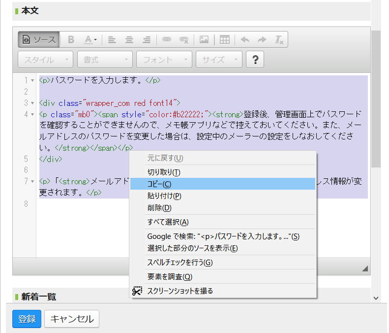Align text left with the toolbar icon
The width and height of the screenshot is (389, 333).
[x=112, y=39]
